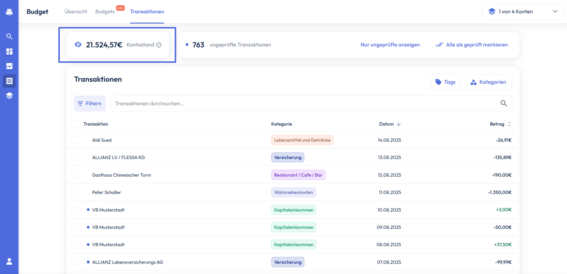
Task: Click the search icon in the left sidebar
Action: coord(9,36)
